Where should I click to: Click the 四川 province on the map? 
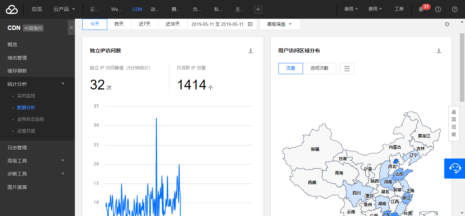(x=356, y=193)
